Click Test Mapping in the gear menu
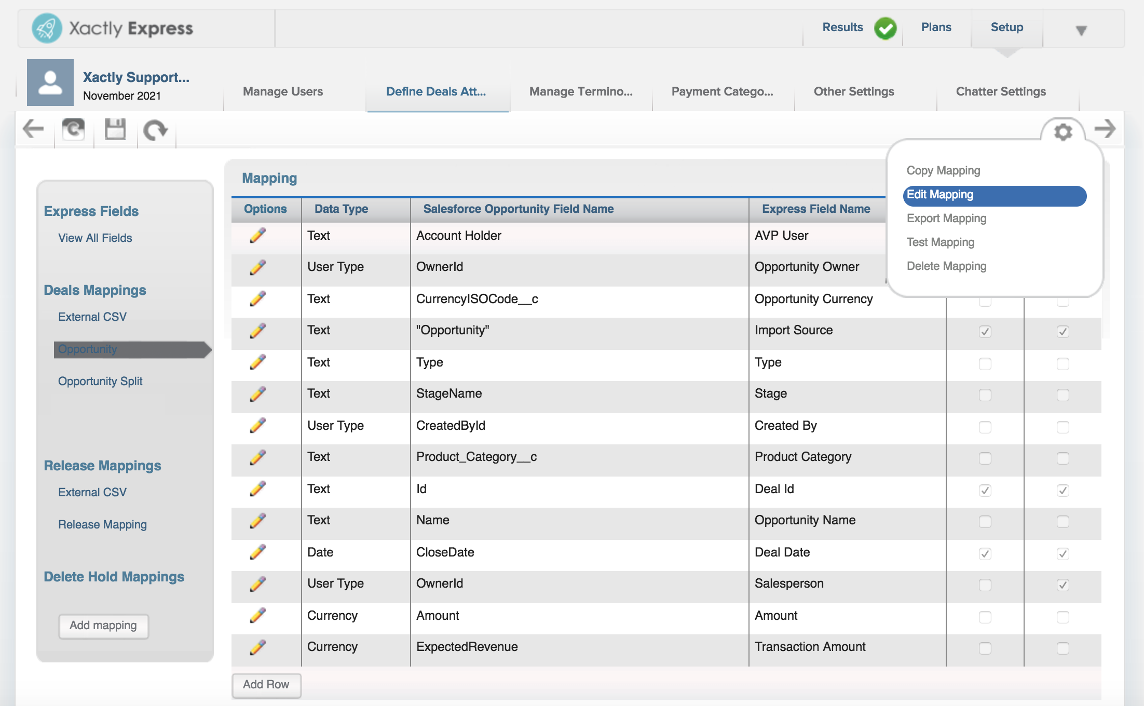The image size is (1144, 706). coord(941,242)
